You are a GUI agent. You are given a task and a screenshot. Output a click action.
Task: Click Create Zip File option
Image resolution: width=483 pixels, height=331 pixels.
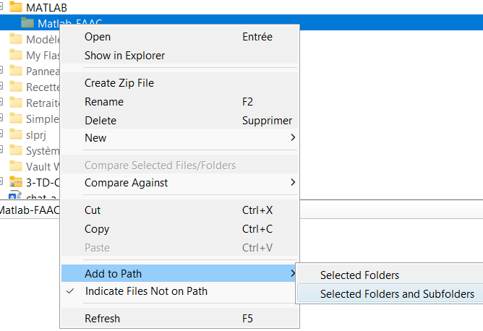click(x=119, y=83)
